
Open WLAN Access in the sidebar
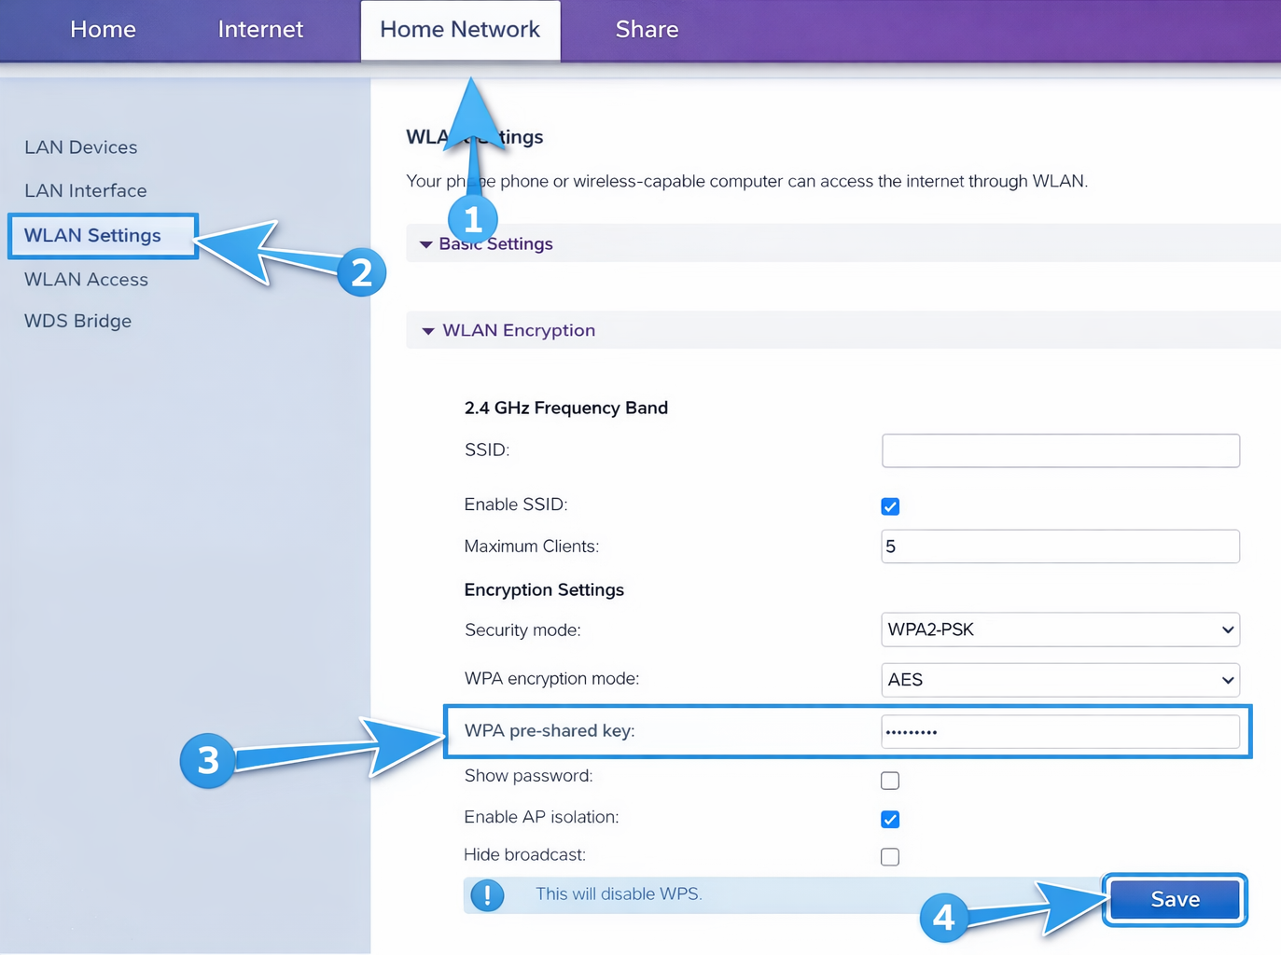coord(86,280)
